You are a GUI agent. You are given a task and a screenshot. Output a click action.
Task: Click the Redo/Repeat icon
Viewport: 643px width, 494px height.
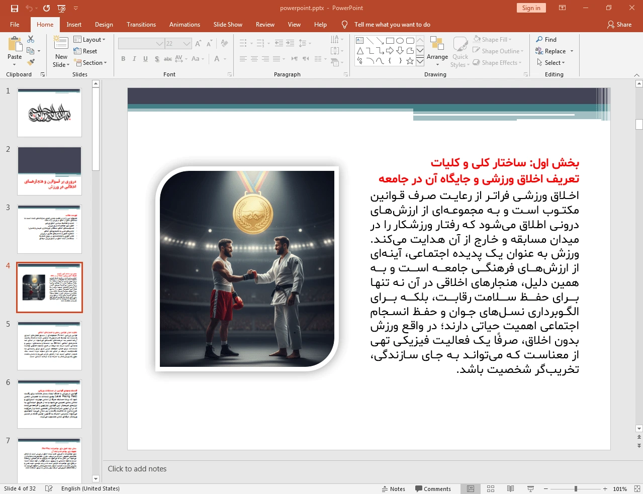(x=47, y=8)
